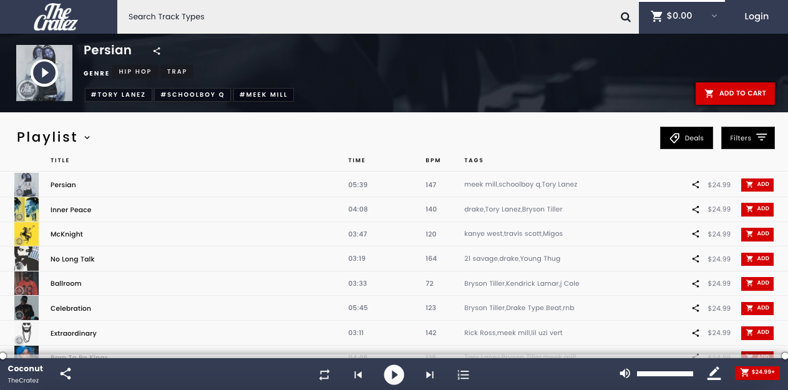This screenshot has width=788, height=390.
Task: Play the Persian track from cover art
Action: [44, 73]
